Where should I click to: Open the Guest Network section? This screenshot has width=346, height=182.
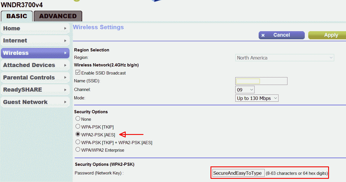pos(35,102)
